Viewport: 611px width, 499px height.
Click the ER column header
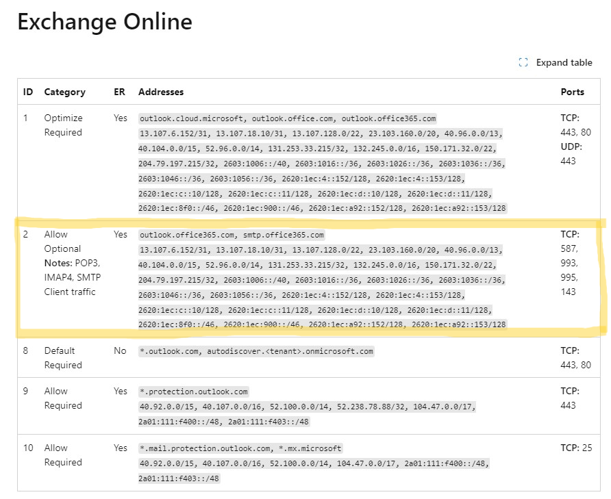(119, 92)
